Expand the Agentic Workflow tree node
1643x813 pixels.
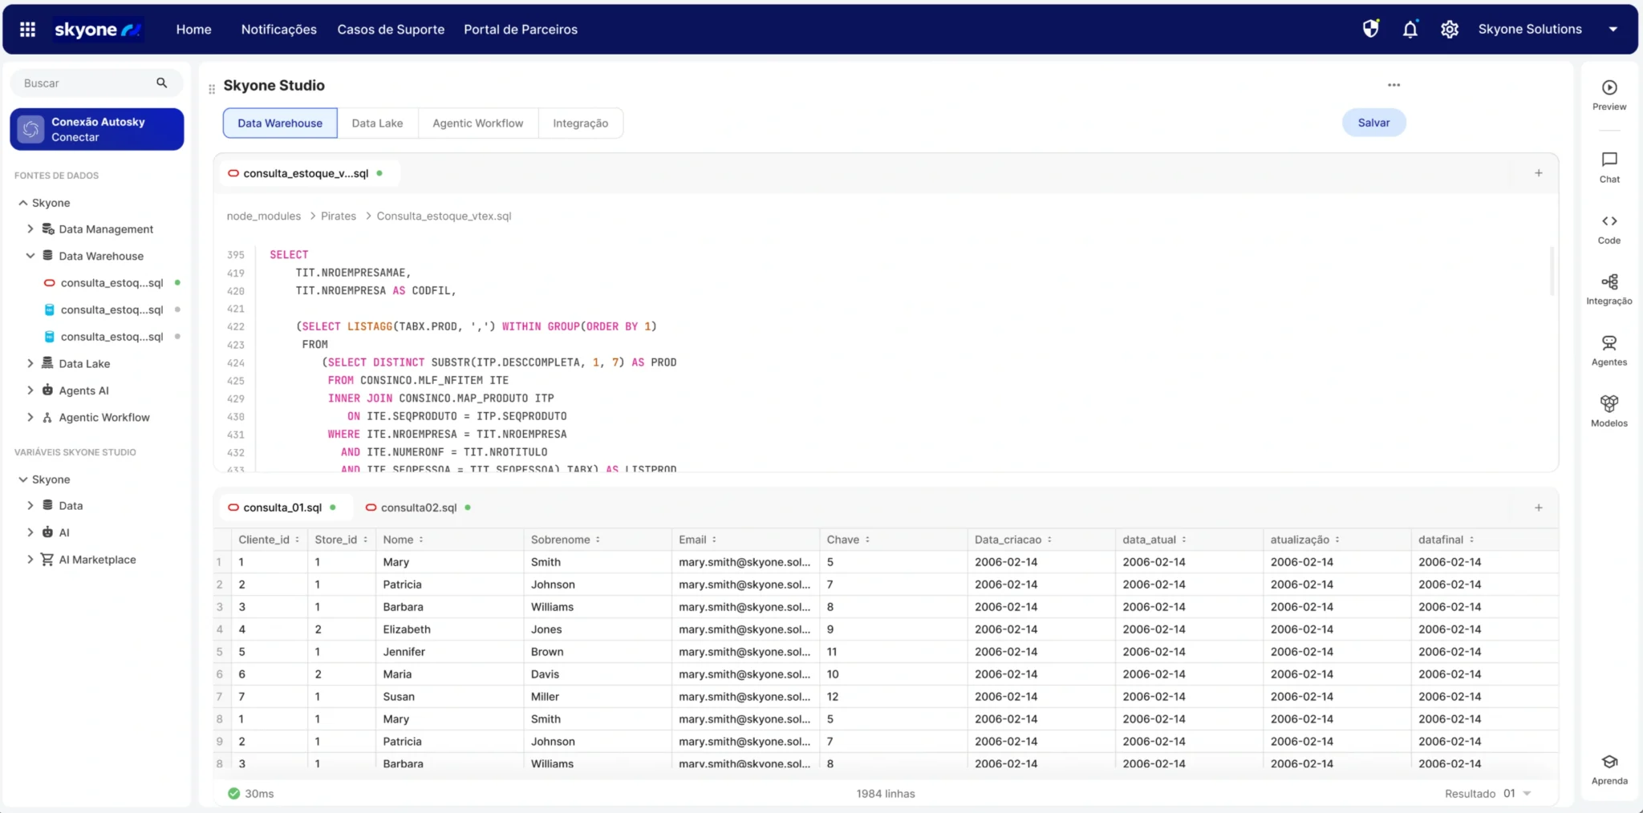click(x=30, y=418)
